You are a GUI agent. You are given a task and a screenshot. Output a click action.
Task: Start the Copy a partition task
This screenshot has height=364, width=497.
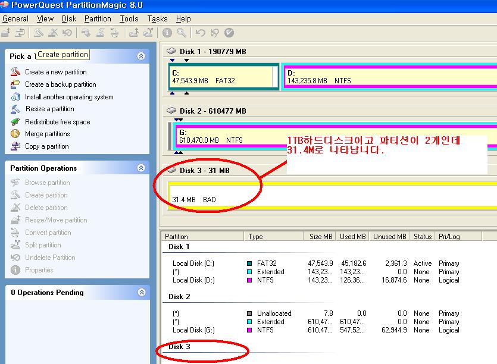46,146
